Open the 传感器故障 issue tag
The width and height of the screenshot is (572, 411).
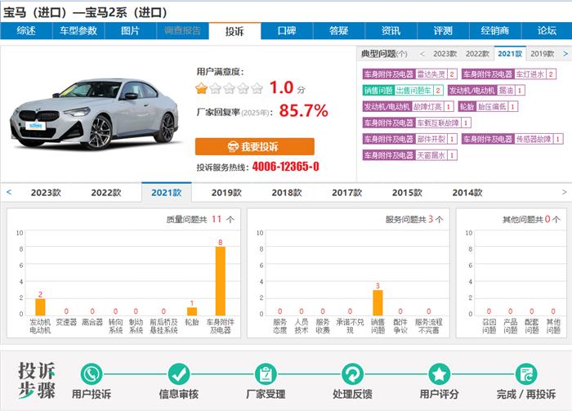(512, 139)
